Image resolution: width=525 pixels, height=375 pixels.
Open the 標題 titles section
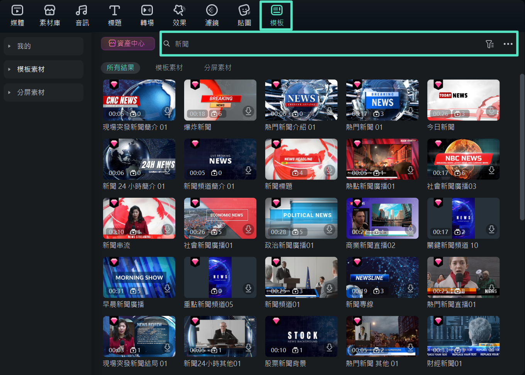(x=115, y=15)
